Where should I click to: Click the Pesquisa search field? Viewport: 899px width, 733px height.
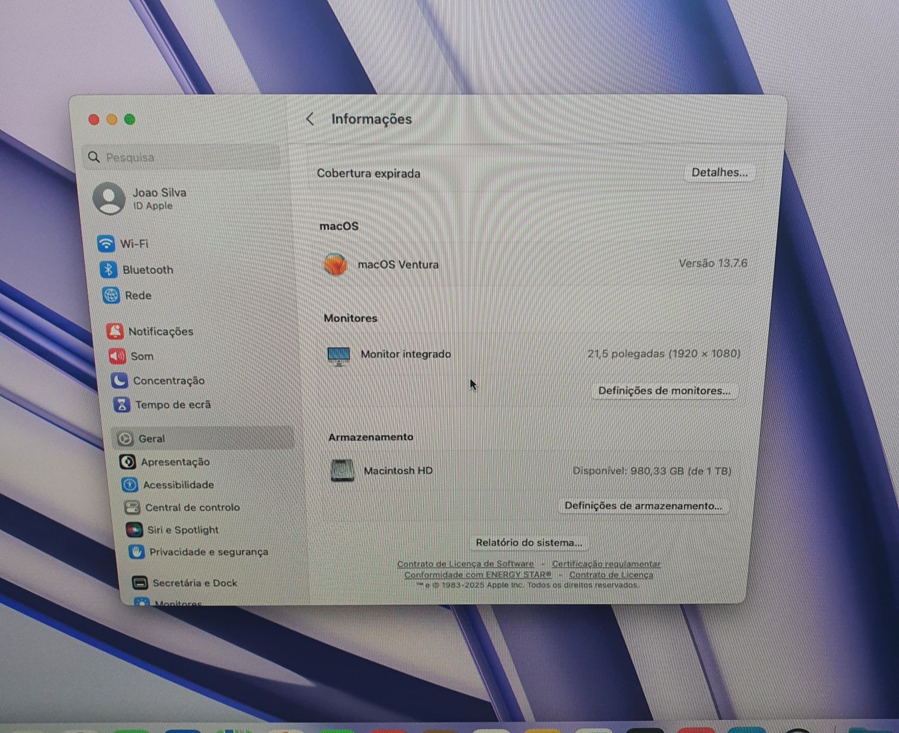(181, 157)
